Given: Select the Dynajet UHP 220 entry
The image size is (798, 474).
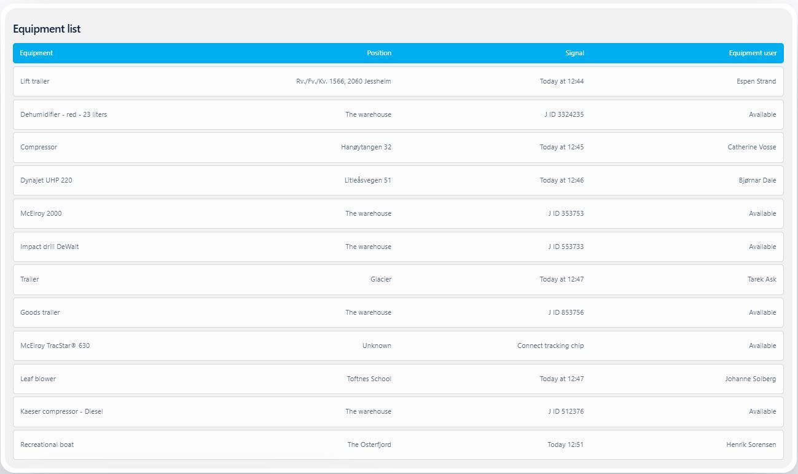Looking at the screenshot, I should 46,180.
